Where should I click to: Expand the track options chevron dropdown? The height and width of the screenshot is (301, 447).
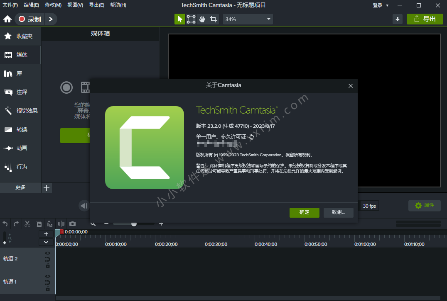(x=46, y=242)
